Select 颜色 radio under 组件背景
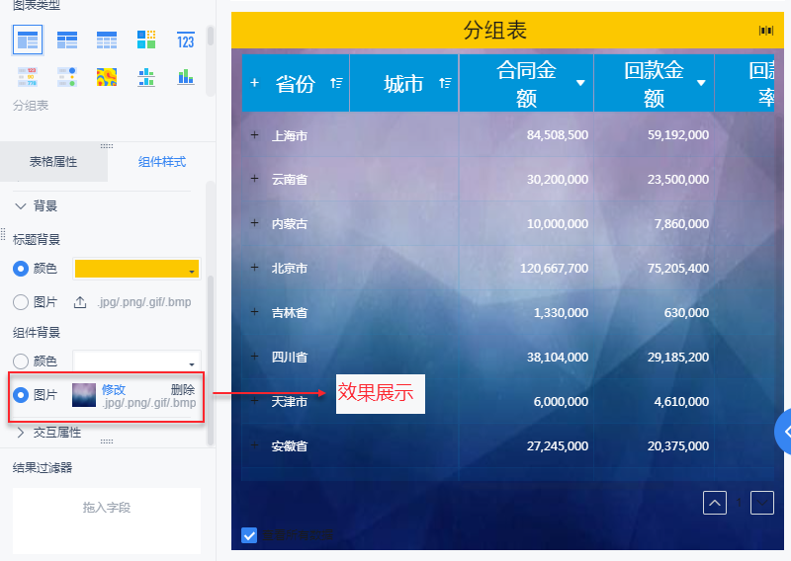This screenshot has height=561, width=791. (21, 361)
